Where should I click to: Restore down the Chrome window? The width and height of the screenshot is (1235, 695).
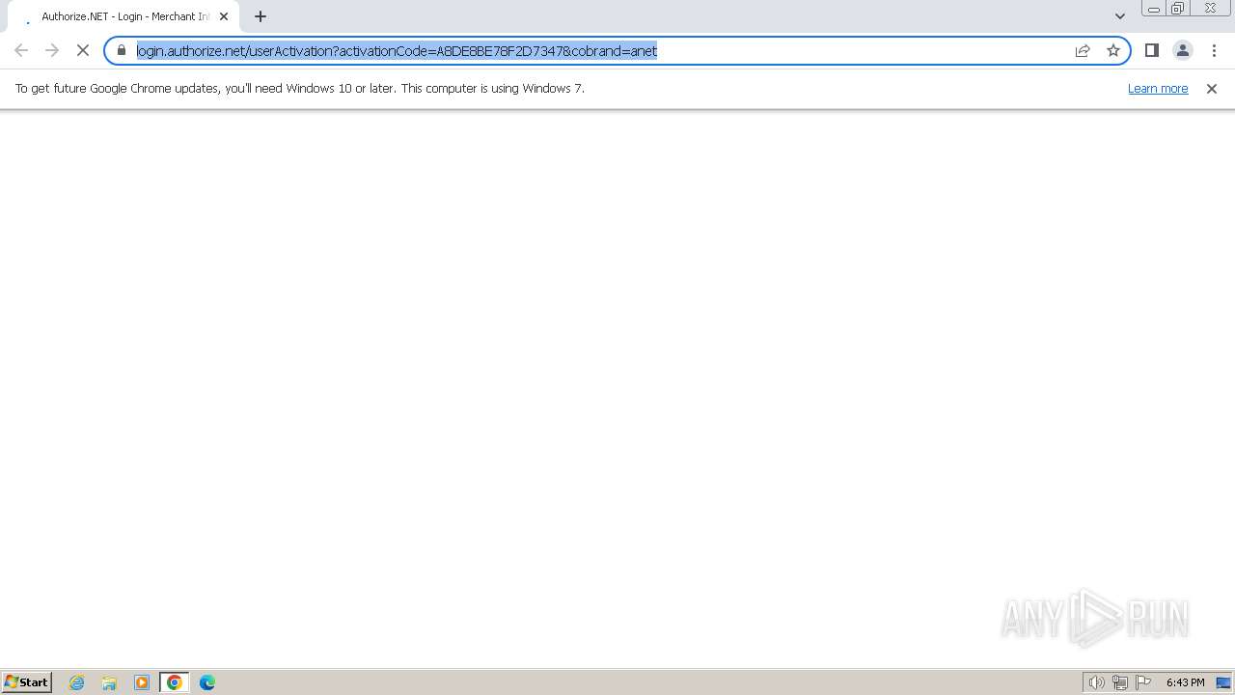(x=1178, y=9)
